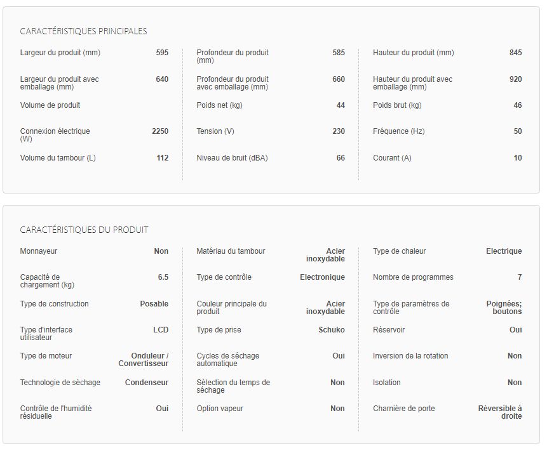Click the Schuko plug type value
The height and width of the screenshot is (453, 547).
point(332,330)
